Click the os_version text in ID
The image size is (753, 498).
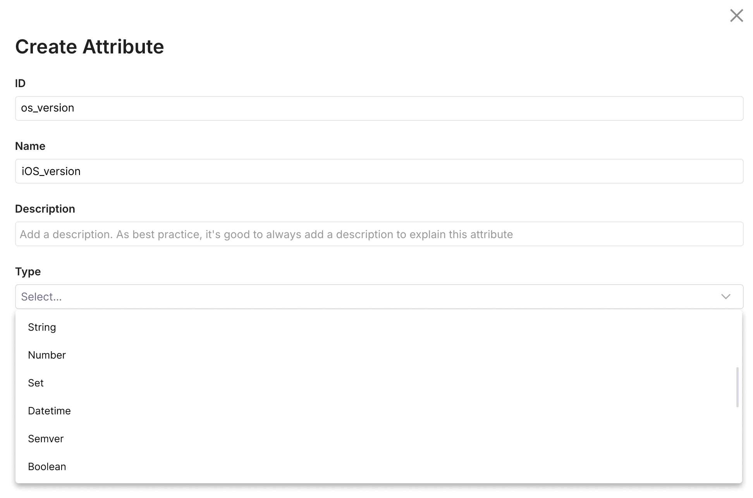pos(48,108)
